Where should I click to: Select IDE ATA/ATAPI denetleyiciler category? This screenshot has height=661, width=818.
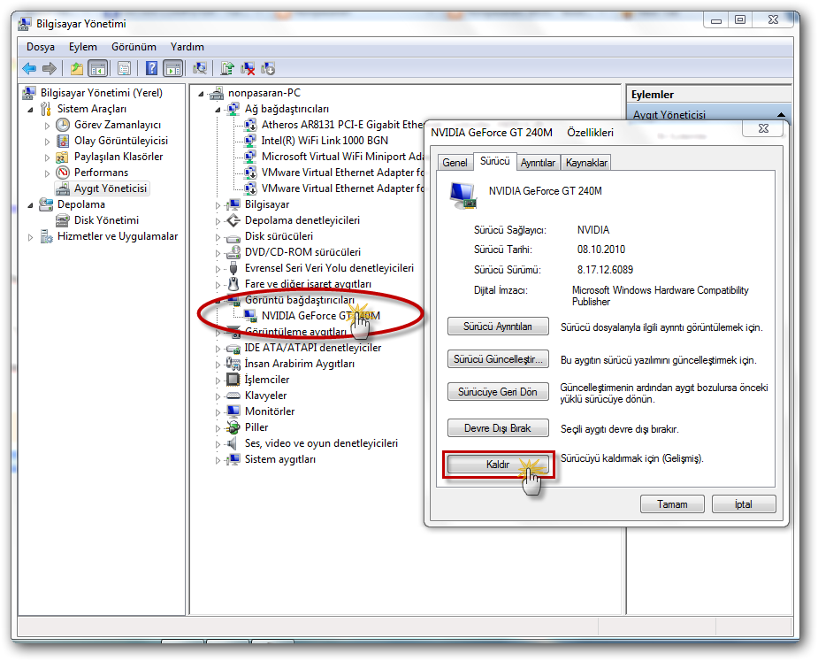pyautogui.click(x=312, y=347)
